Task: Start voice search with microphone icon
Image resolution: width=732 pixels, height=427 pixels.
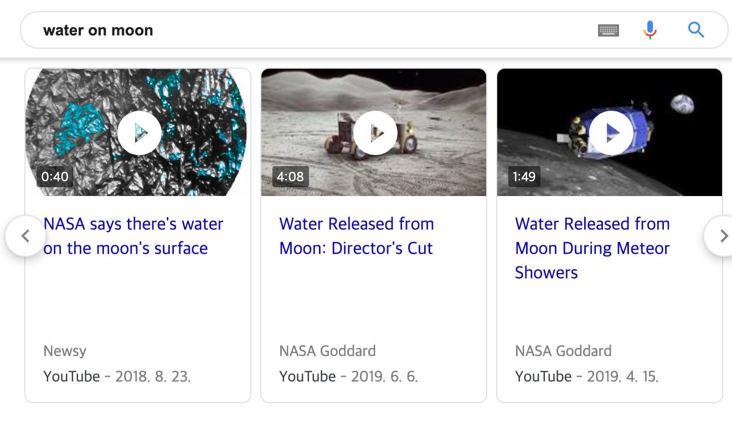Action: coord(650,30)
